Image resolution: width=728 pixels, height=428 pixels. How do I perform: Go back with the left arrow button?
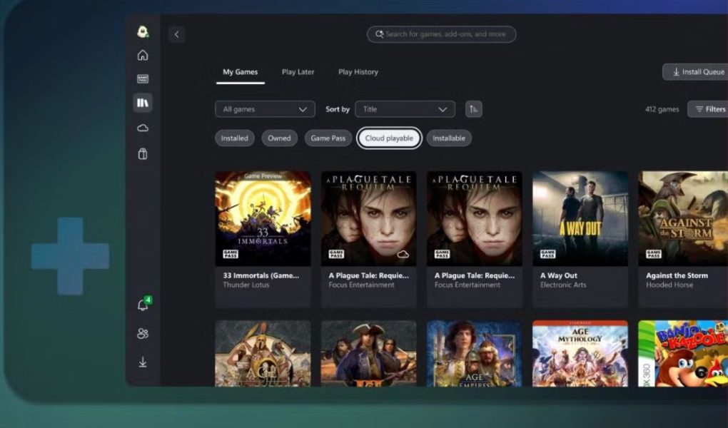coord(176,34)
